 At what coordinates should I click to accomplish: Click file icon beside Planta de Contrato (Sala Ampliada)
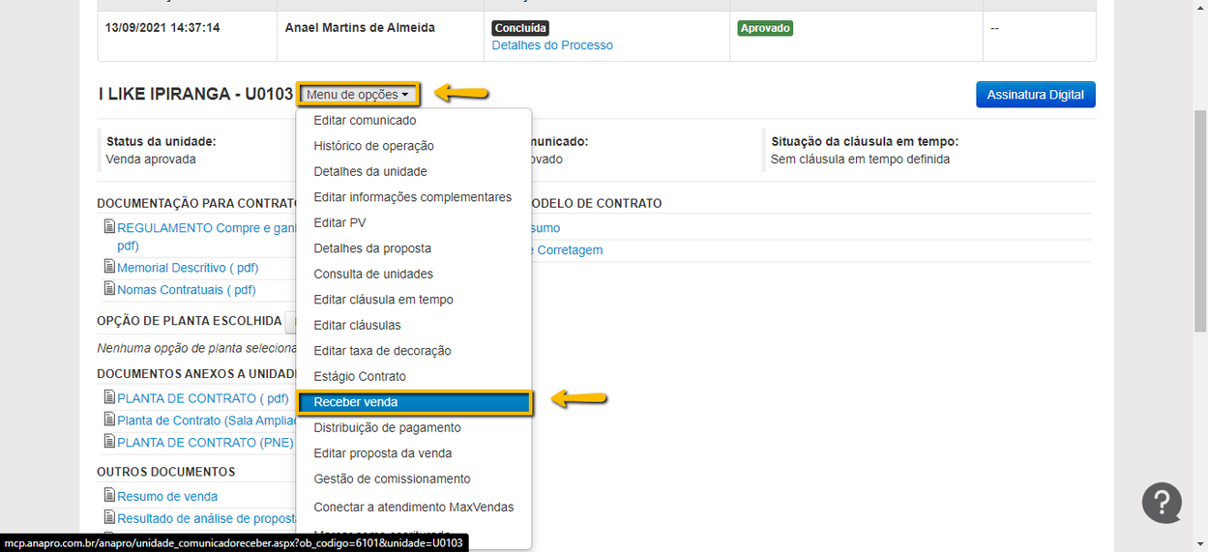point(109,420)
